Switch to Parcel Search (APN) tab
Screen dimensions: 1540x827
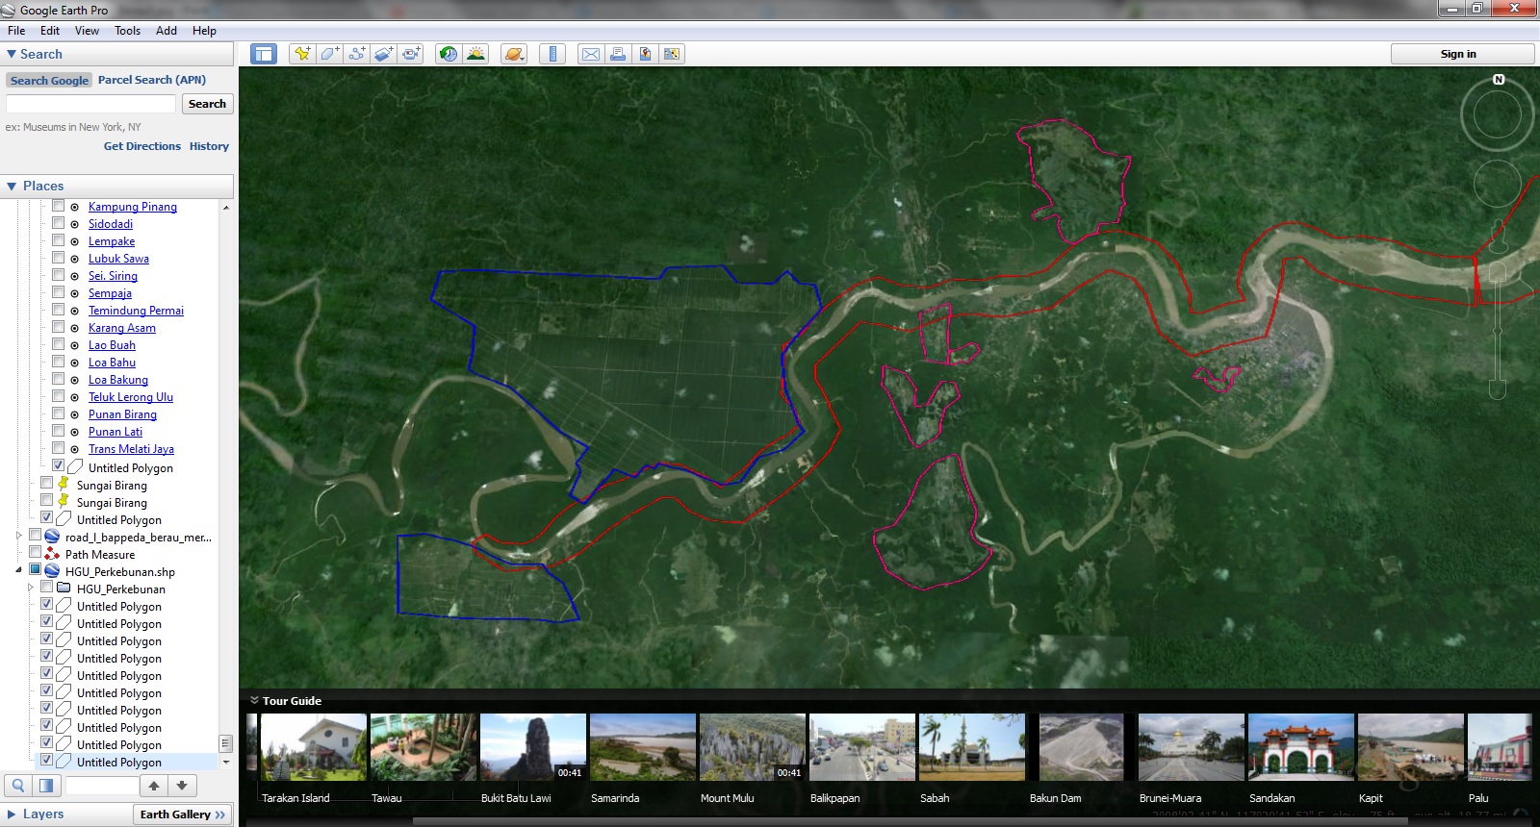click(151, 80)
